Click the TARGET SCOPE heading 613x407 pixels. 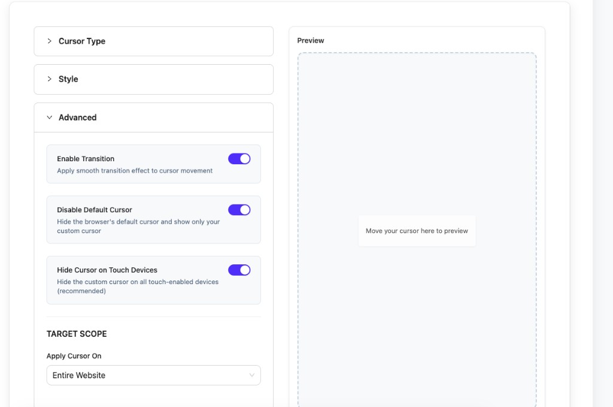click(x=77, y=334)
